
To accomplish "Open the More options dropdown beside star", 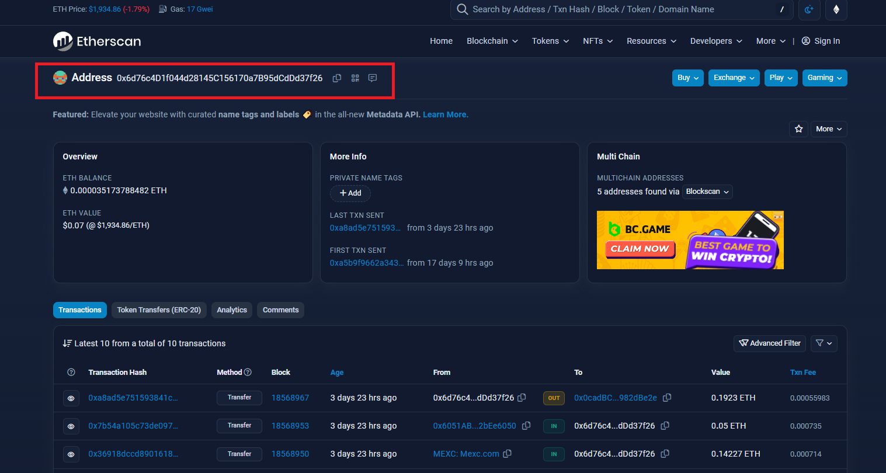I will 829,129.
